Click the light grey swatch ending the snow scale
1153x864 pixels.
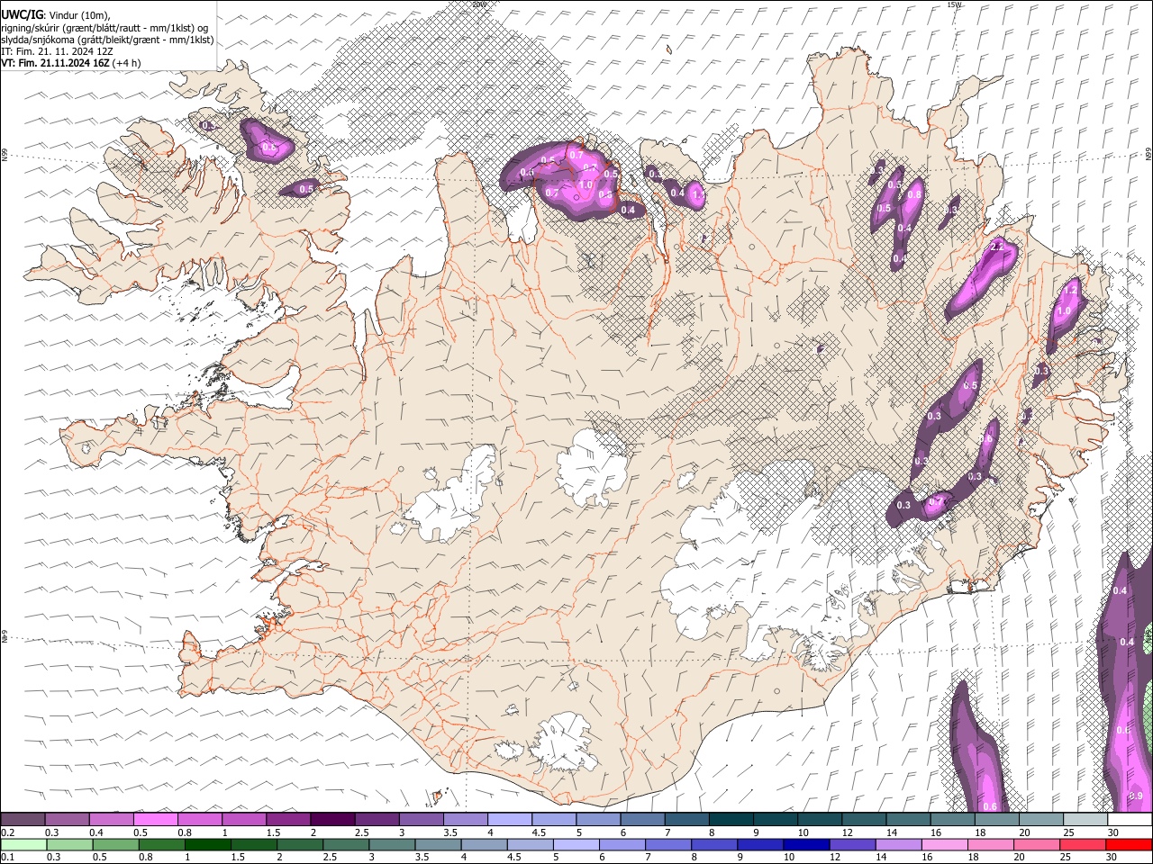pyautogui.click(x=1085, y=820)
